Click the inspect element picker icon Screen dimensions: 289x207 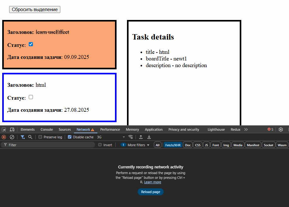[4, 129]
